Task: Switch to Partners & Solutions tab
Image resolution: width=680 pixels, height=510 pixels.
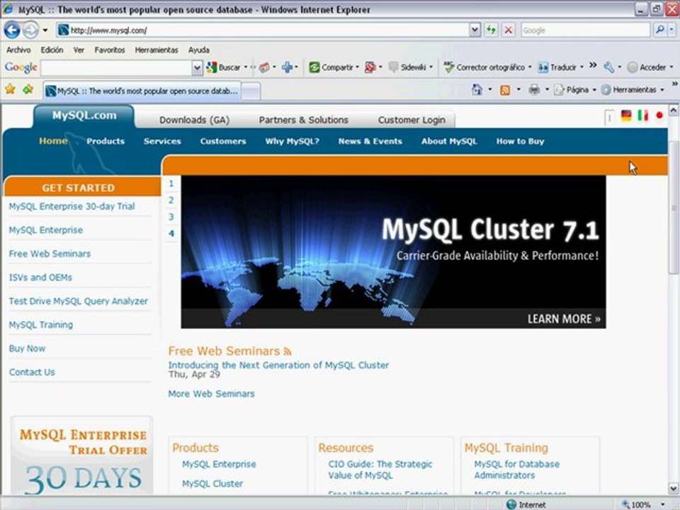Action: [x=304, y=120]
